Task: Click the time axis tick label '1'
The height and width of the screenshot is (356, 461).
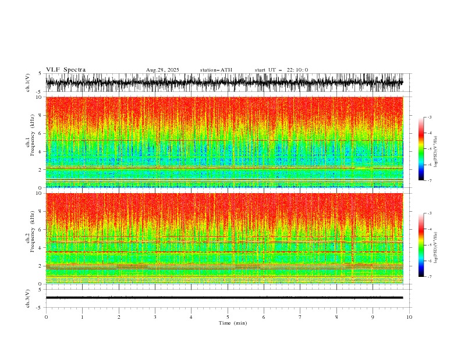Action: 82,317
